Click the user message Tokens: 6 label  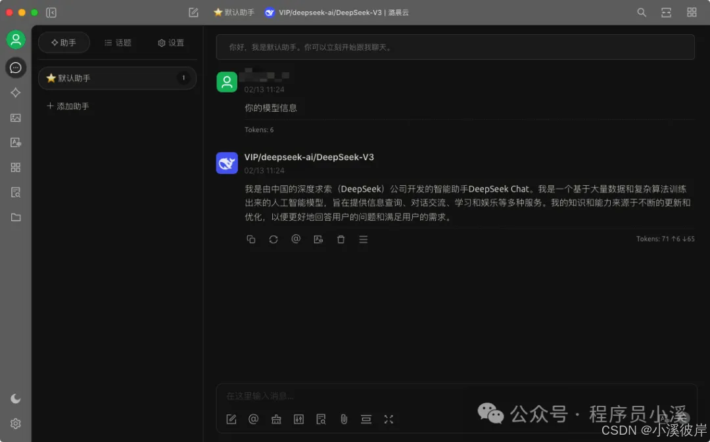[x=259, y=130]
